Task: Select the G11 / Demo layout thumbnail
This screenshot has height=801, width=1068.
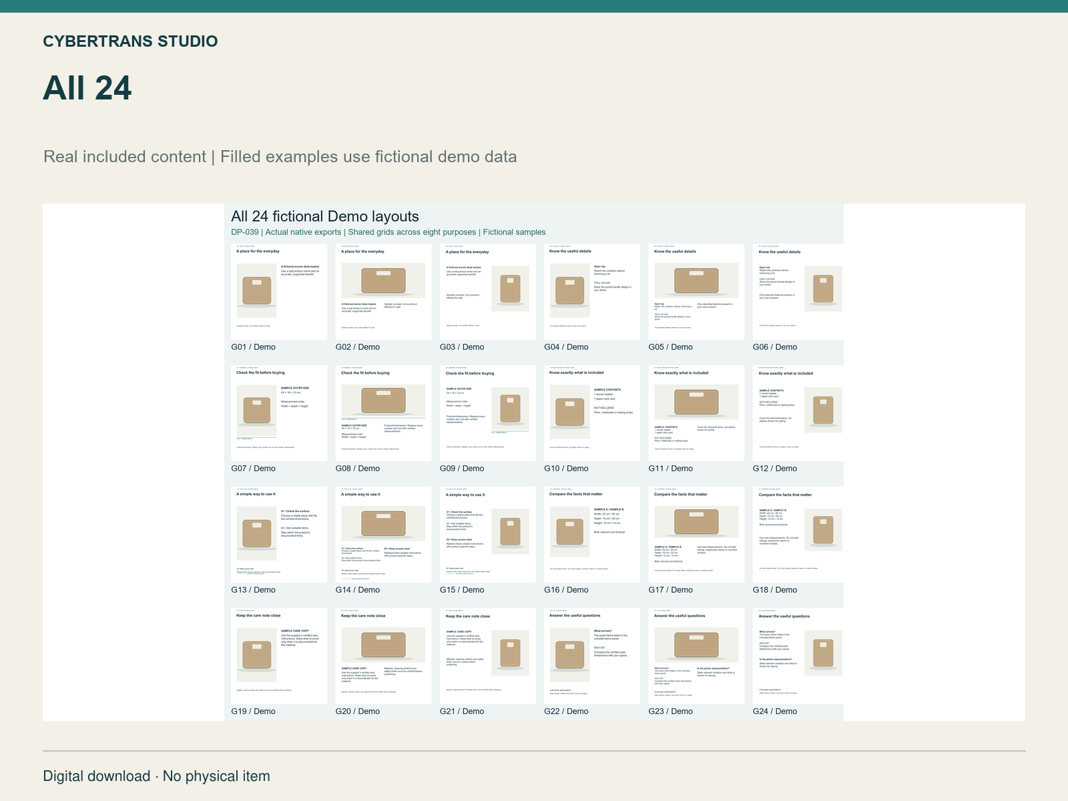Action: (696, 413)
